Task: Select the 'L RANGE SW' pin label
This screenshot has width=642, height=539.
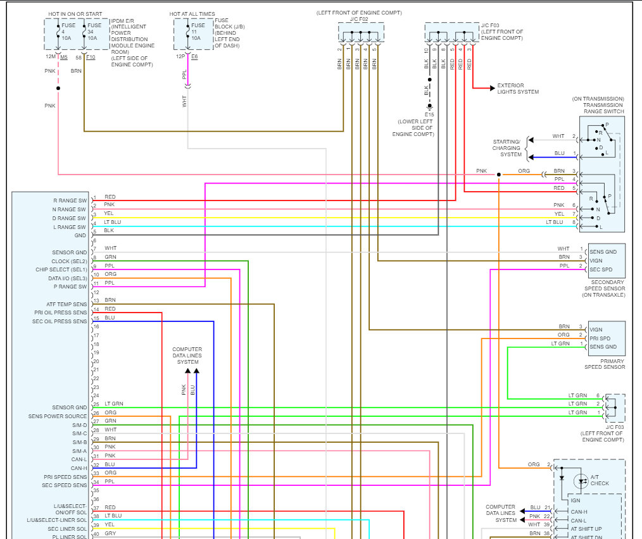Action: pos(70,226)
